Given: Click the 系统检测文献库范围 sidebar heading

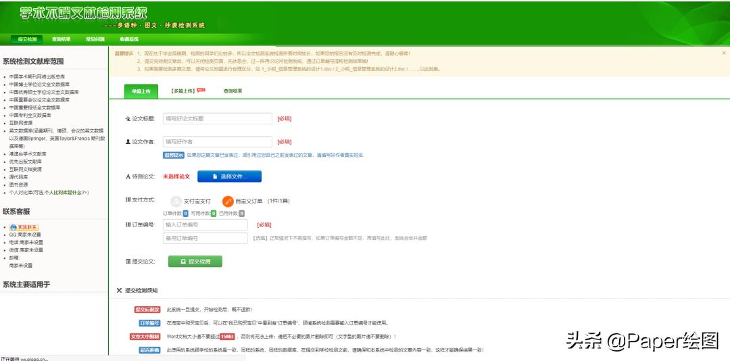Looking at the screenshot, I should pyautogui.click(x=33, y=62).
